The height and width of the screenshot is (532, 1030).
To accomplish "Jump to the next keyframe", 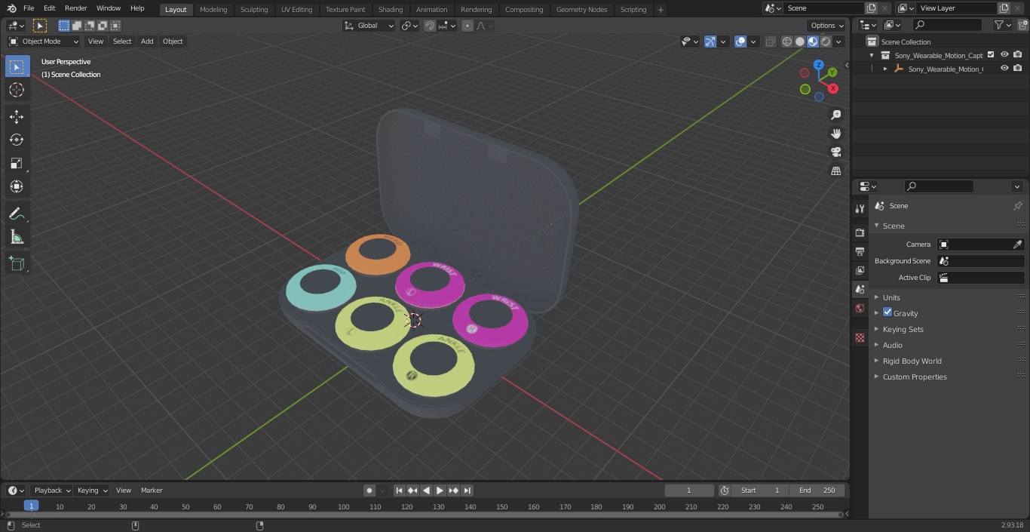I will (x=454, y=490).
